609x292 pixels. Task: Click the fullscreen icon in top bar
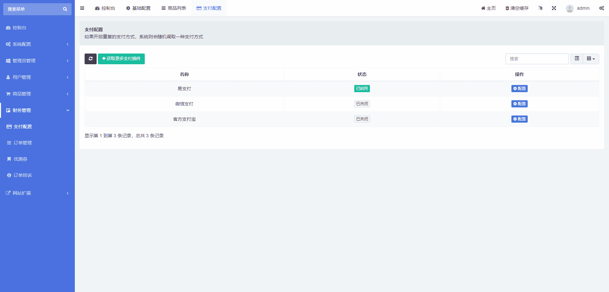pos(554,8)
